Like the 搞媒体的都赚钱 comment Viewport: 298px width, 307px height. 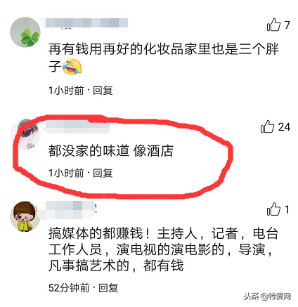point(273,209)
